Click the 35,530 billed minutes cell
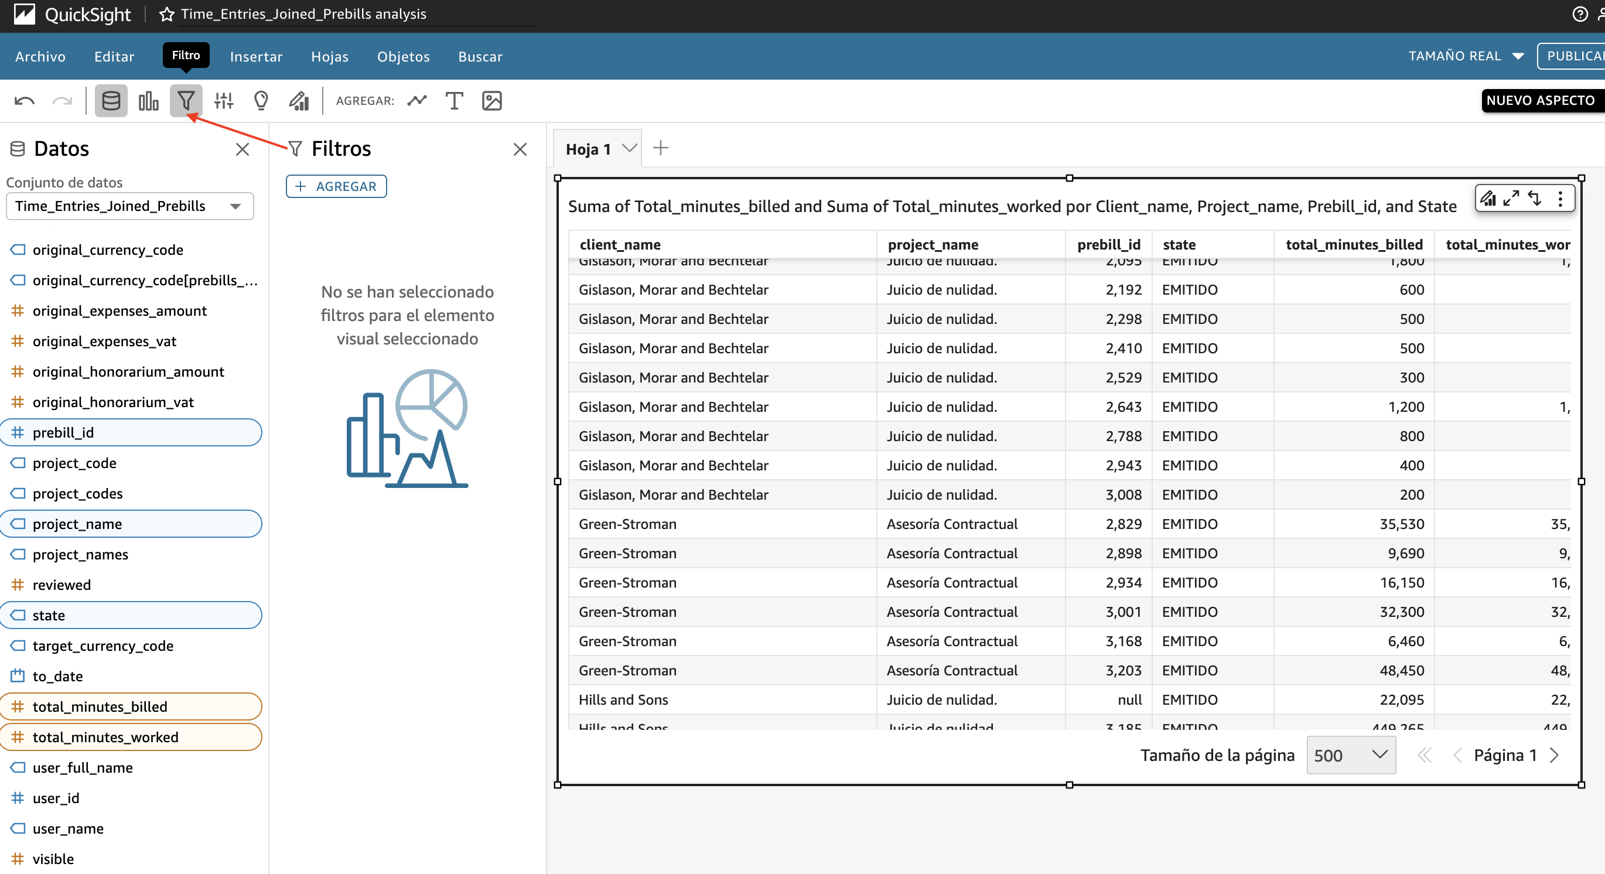Image resolution: width=1605 pixels, height=874 pixels. pyautogui.click(x=1354, y=524)
